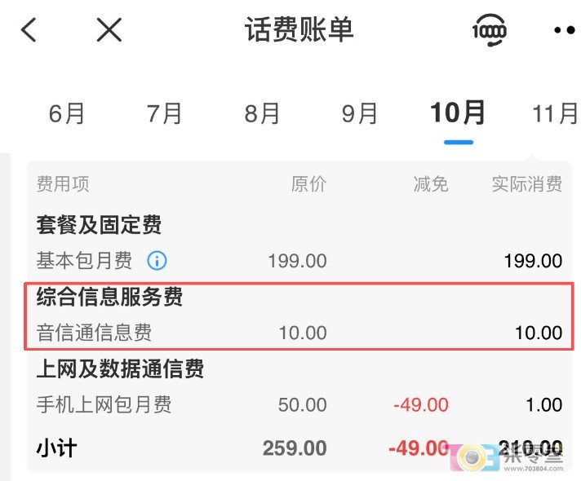The width and height of the screenshot is (581, 481).
Task: Open the 基本包月费 row
Action: 84,261
